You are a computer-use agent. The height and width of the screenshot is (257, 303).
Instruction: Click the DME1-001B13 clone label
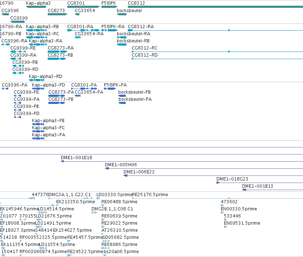pos(257,186)
